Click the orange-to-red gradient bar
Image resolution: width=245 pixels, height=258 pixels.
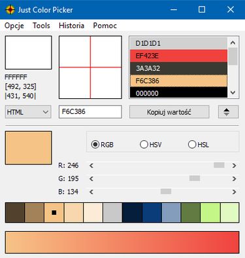pyautogui.click(x=122, y=242)
